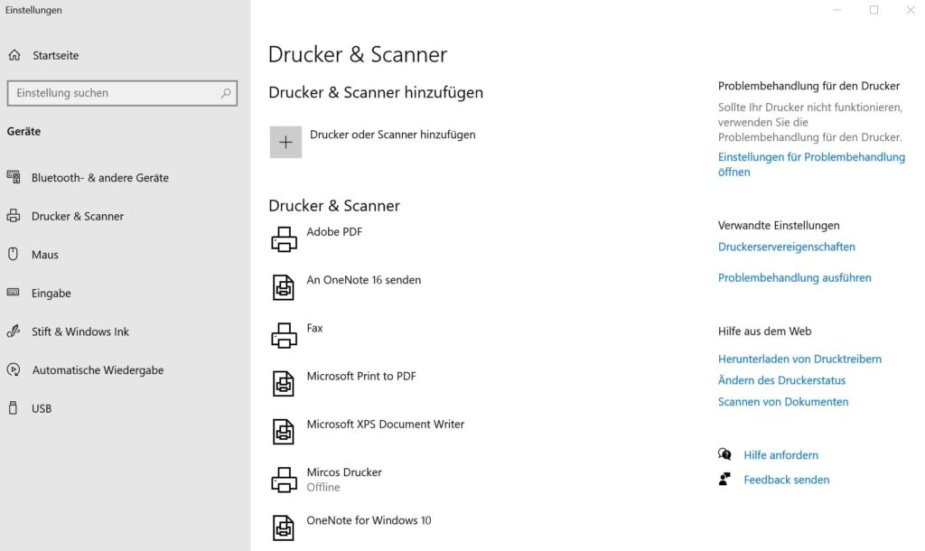Click the Feedback senden icon

(x=724, y=480)
